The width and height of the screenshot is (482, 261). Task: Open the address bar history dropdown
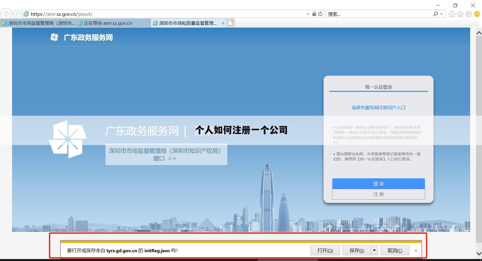click(308, 14)
